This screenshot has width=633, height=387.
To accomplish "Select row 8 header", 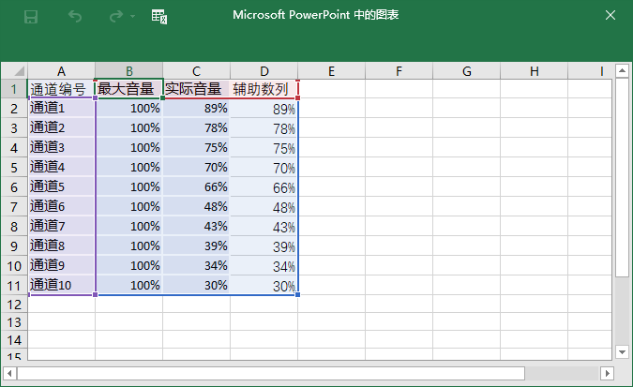I will point(14,227).
